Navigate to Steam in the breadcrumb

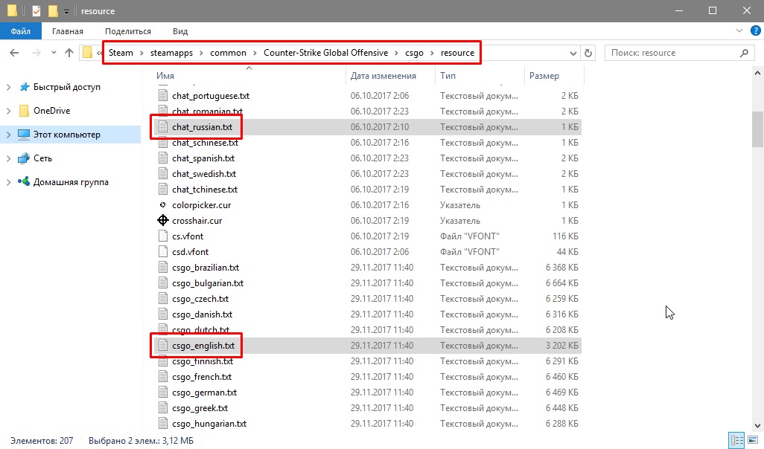121,53
